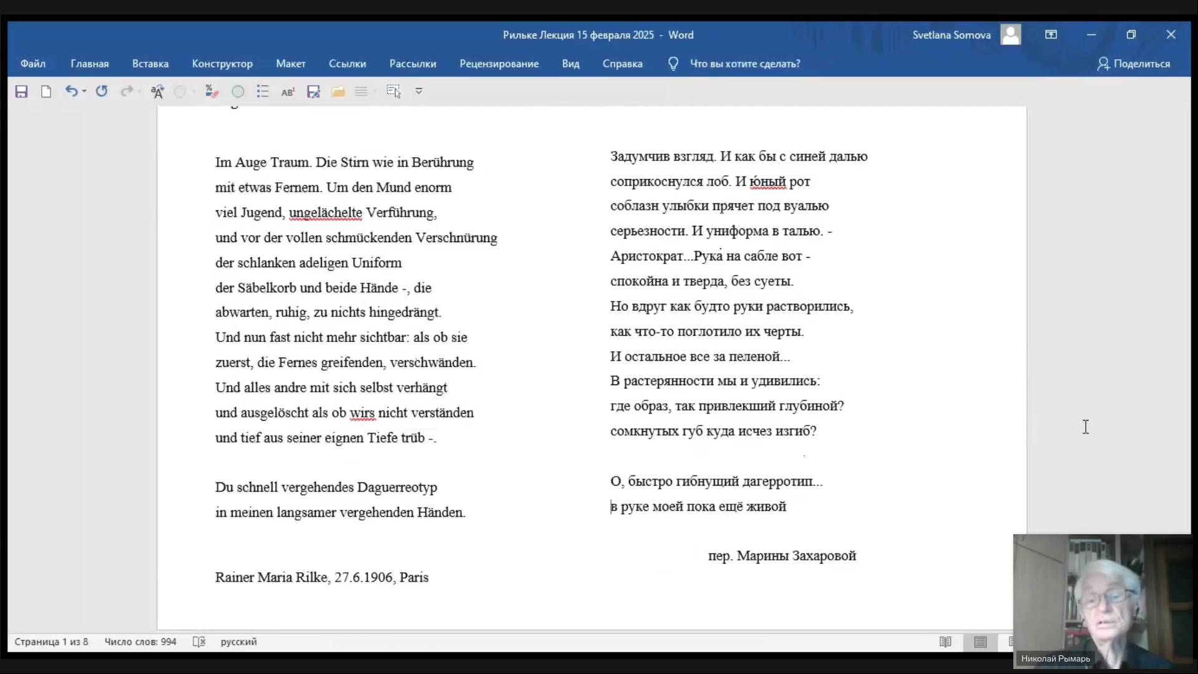Switch to Read Mode view
The height and width of the screenshot is (674, 1198).
[x=945, y=642]
